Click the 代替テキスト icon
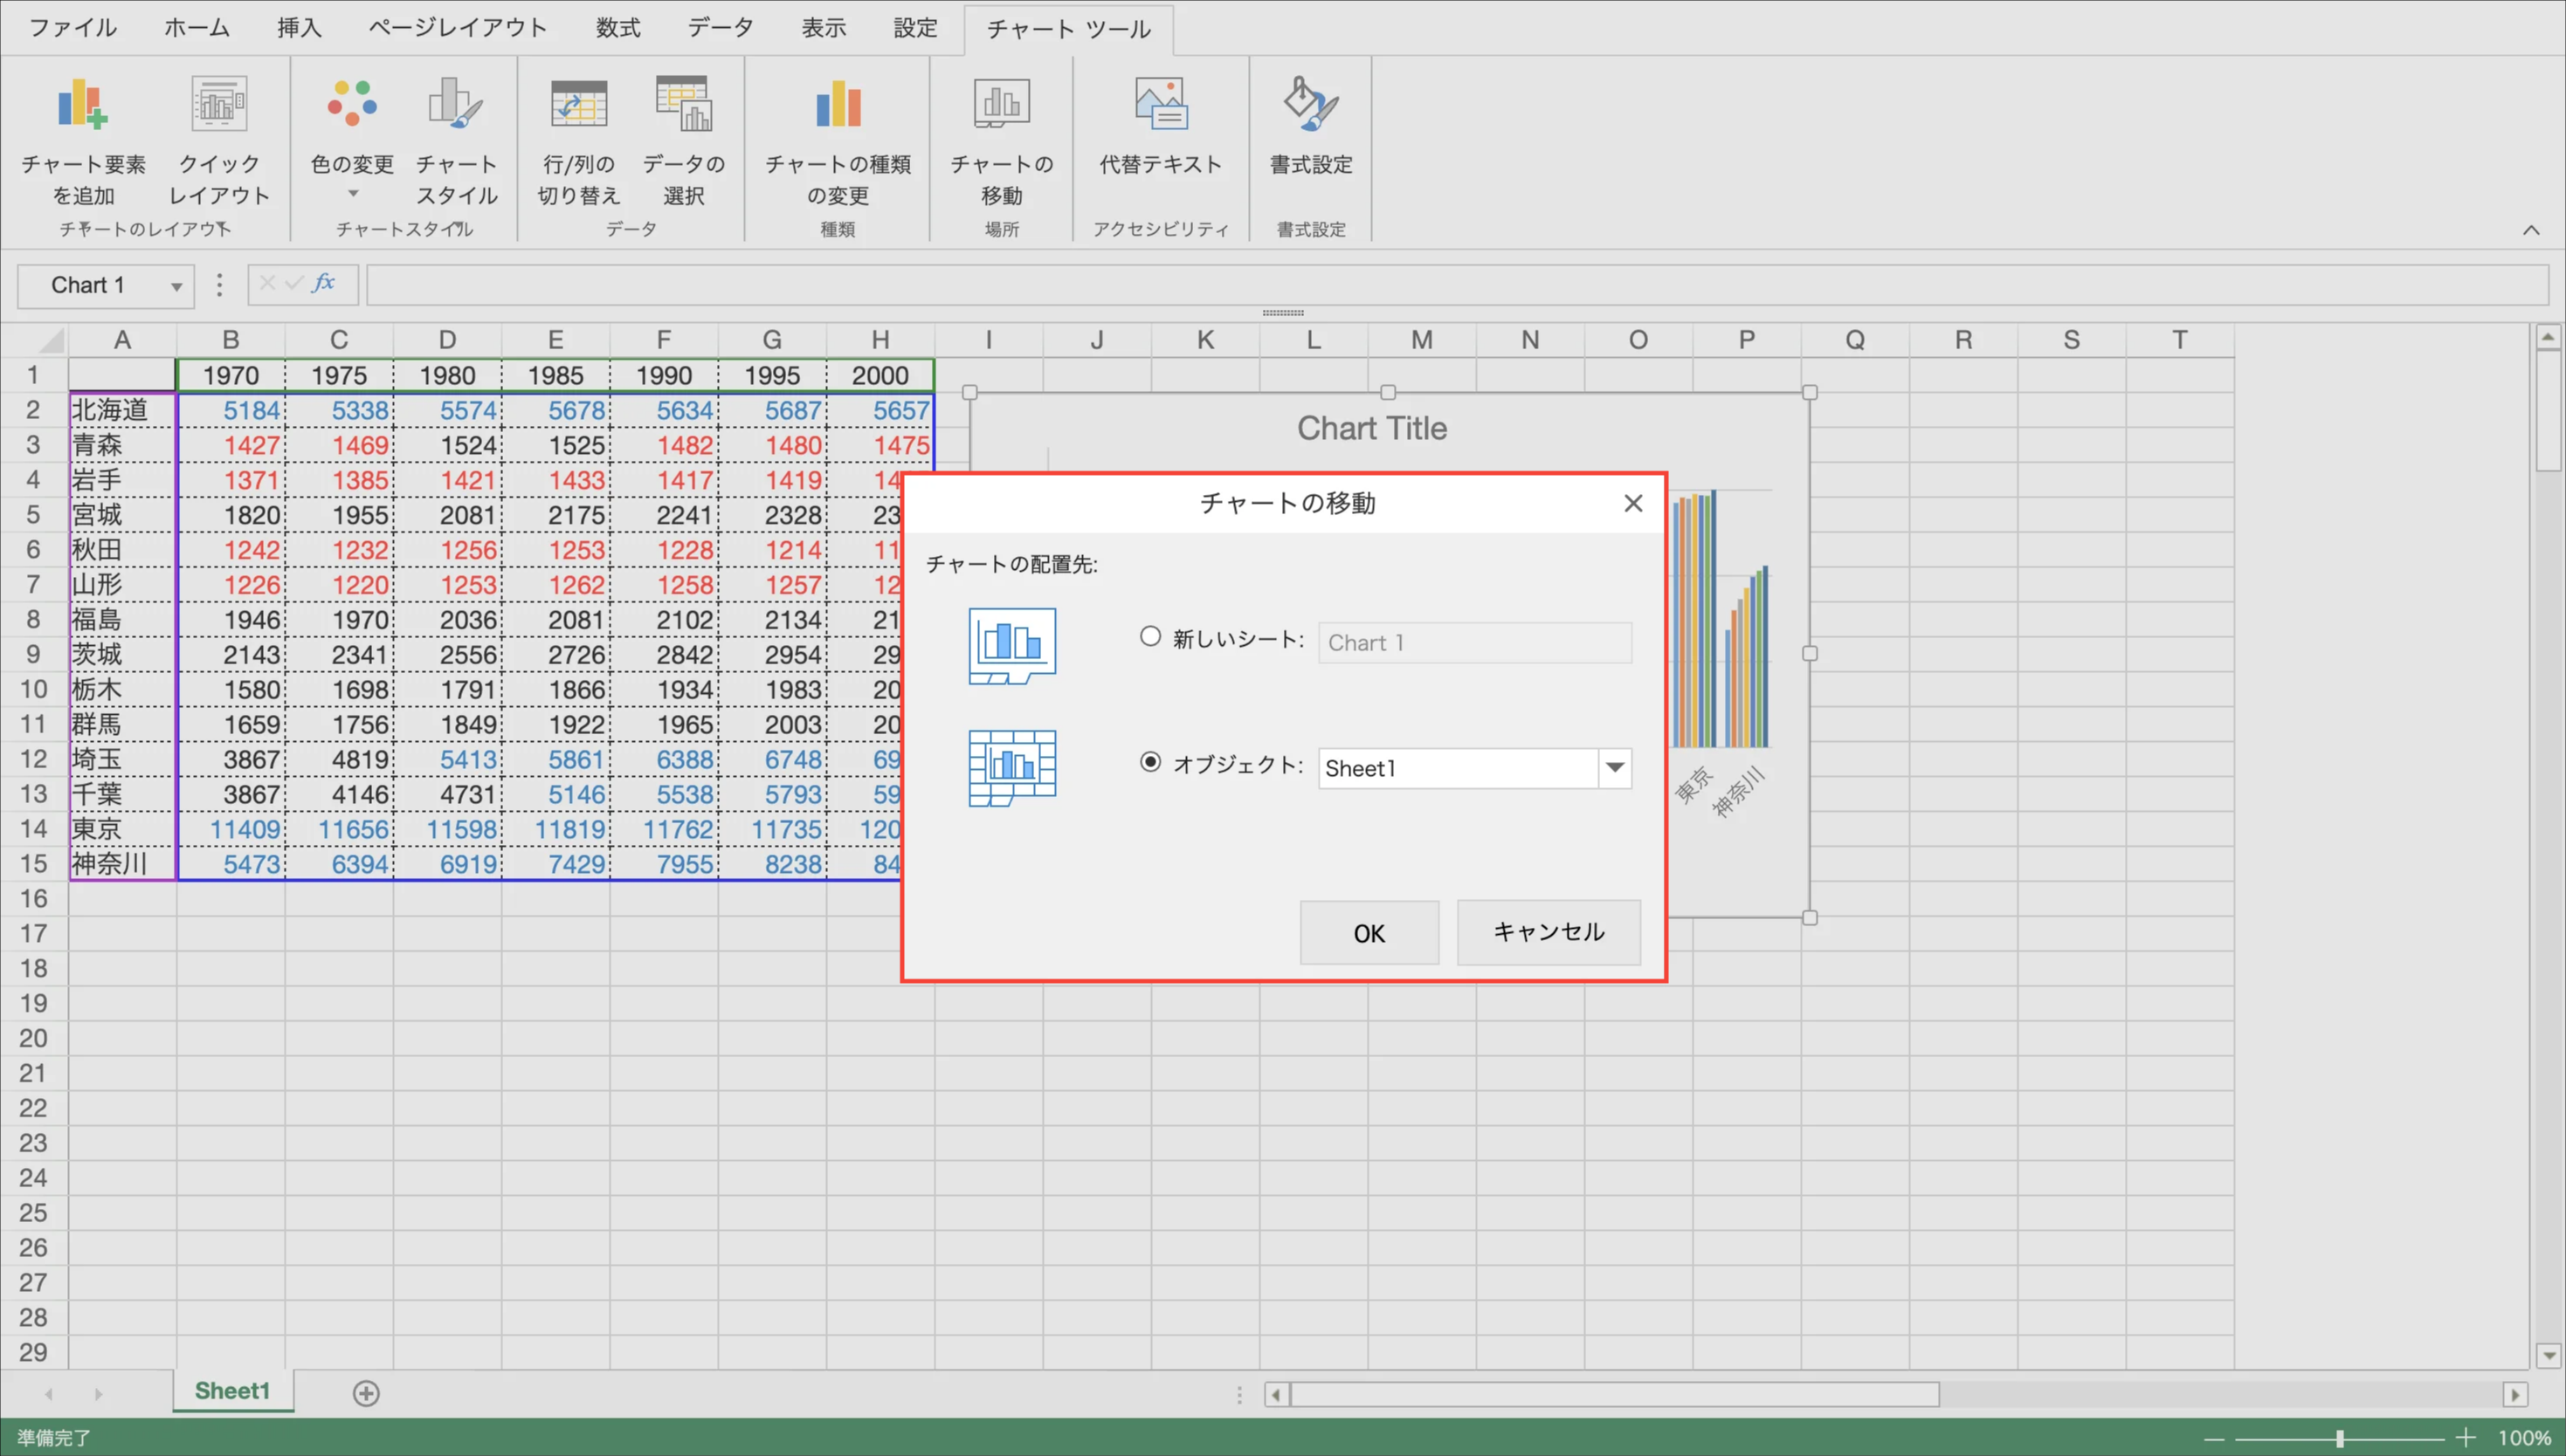Image resolution: width=2566 pixels, height=1456 pixels. [x=1161, y=106]
